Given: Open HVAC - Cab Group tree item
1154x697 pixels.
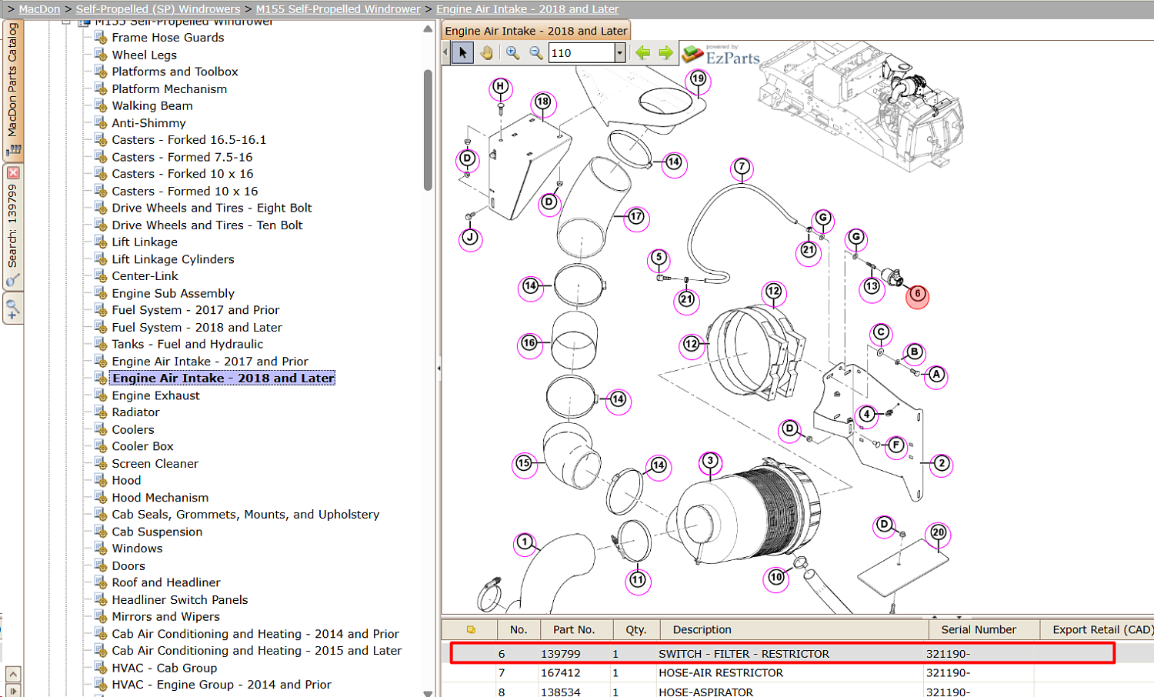Looking at the screenshot, I should (x=165, y=668).
